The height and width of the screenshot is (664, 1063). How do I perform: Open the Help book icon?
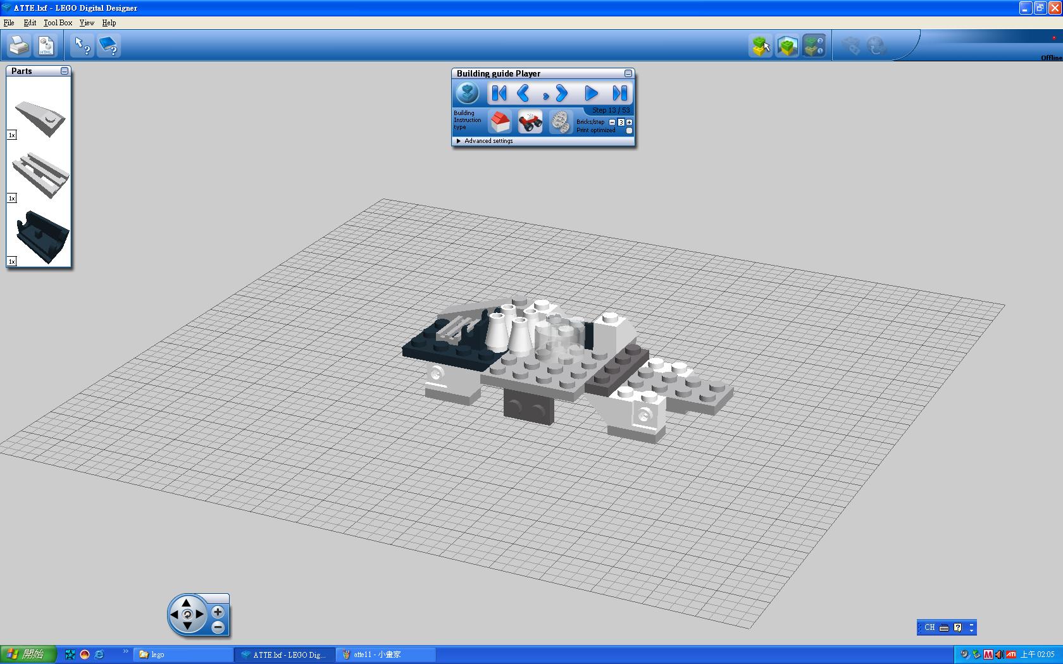(x=109, y=46)
